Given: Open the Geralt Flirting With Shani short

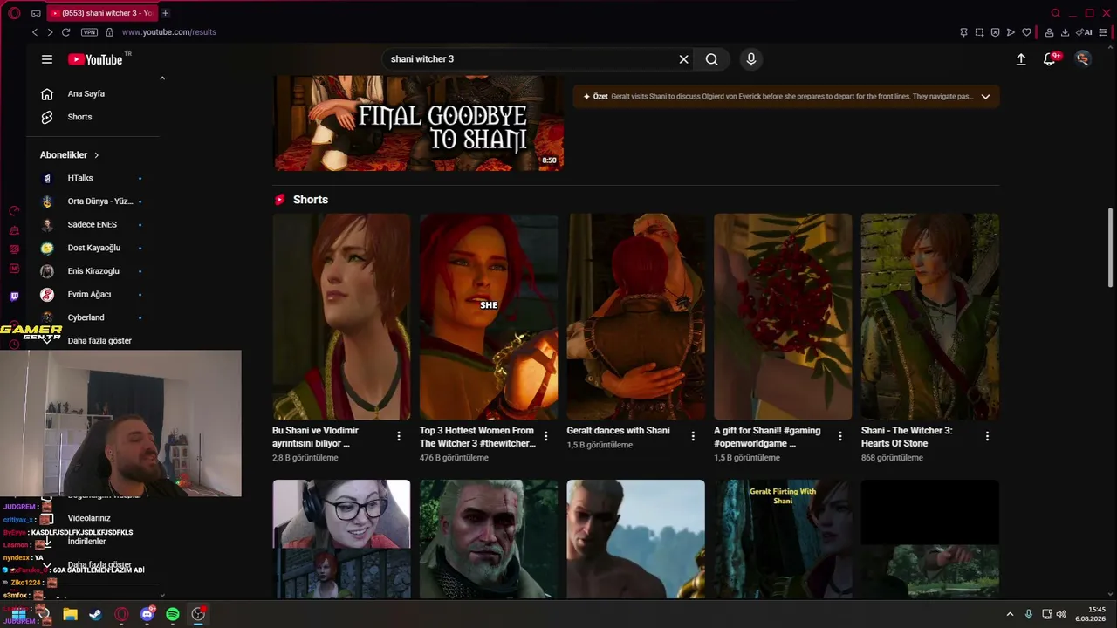Looking at the screenshot, I should (783, 539).
